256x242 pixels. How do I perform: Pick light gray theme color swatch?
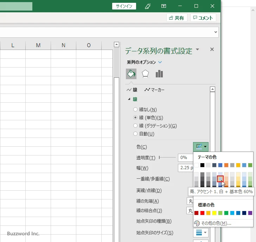point(208,165)
